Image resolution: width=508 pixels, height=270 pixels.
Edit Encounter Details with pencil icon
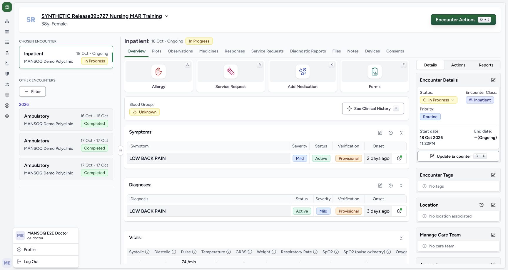pos(493,80)
